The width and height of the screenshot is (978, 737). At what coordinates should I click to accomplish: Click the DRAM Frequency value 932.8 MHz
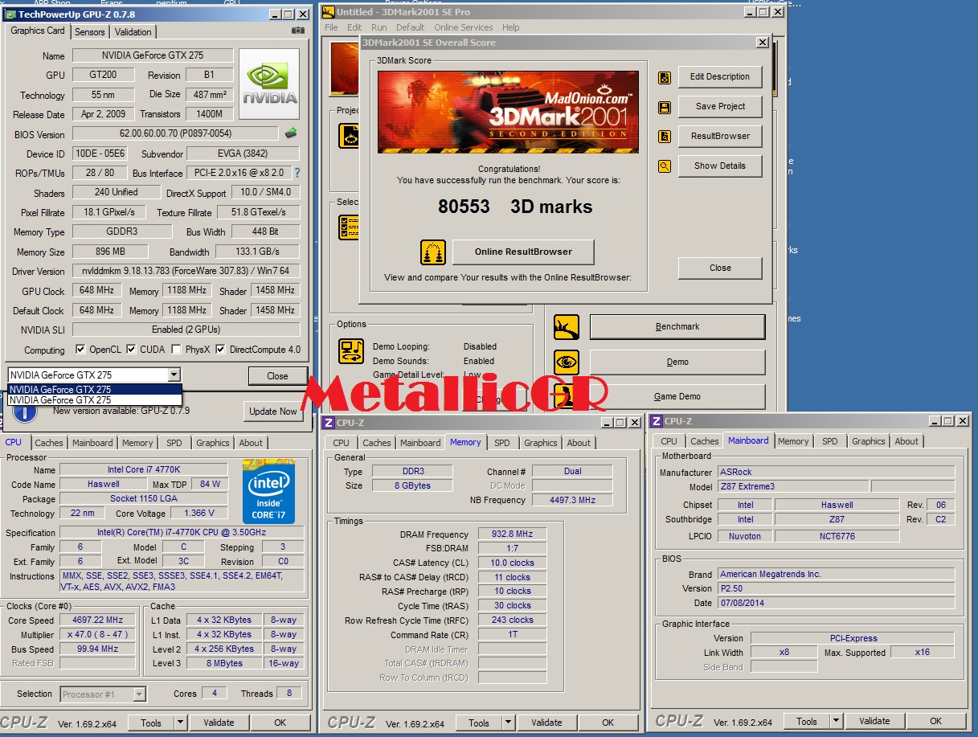pyautogui.click(x=512, y=534)
